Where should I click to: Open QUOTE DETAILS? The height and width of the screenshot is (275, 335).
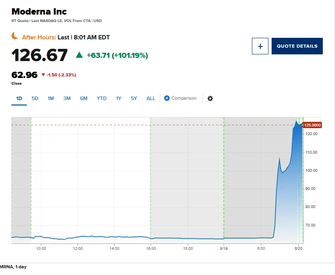(297, 46)
